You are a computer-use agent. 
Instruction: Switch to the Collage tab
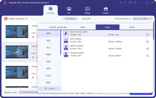coord(87,10)
